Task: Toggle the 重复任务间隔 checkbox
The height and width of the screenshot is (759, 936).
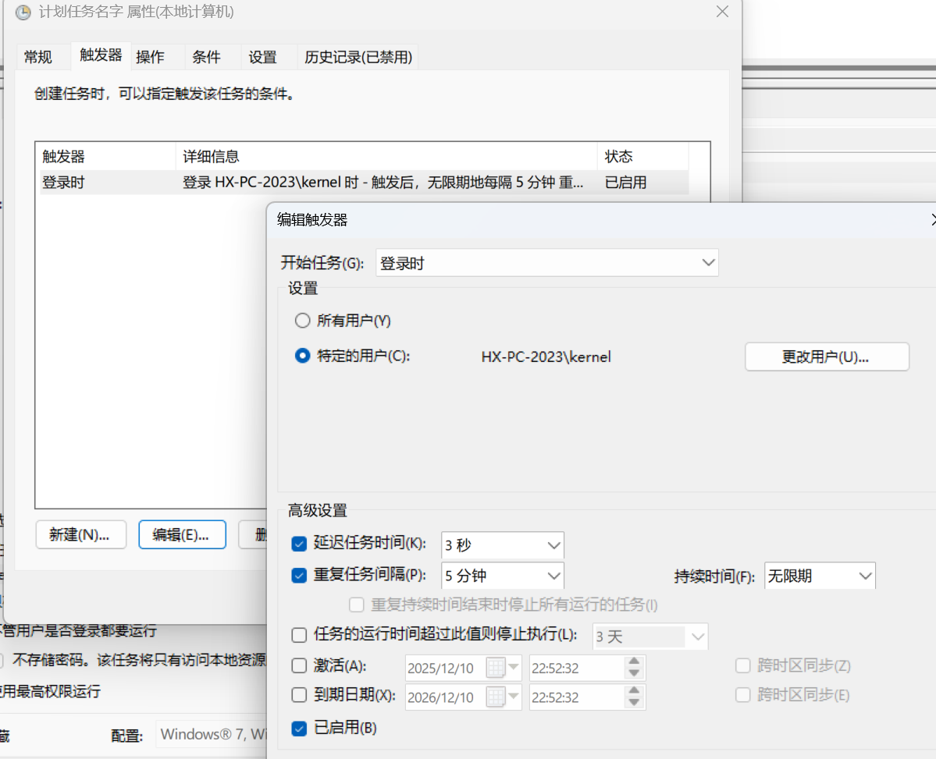Action: (299, 576)
